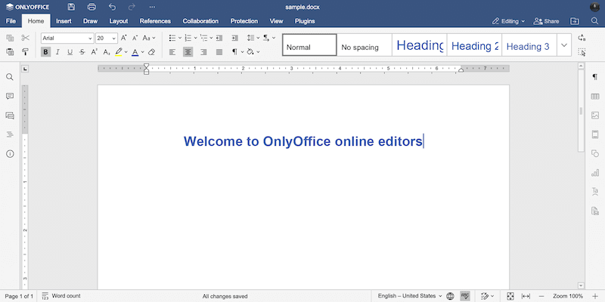Switch to the Insert tab
The height and width of the screenshot is (302, 605).
pyautogui.click(x=64, y=21)
